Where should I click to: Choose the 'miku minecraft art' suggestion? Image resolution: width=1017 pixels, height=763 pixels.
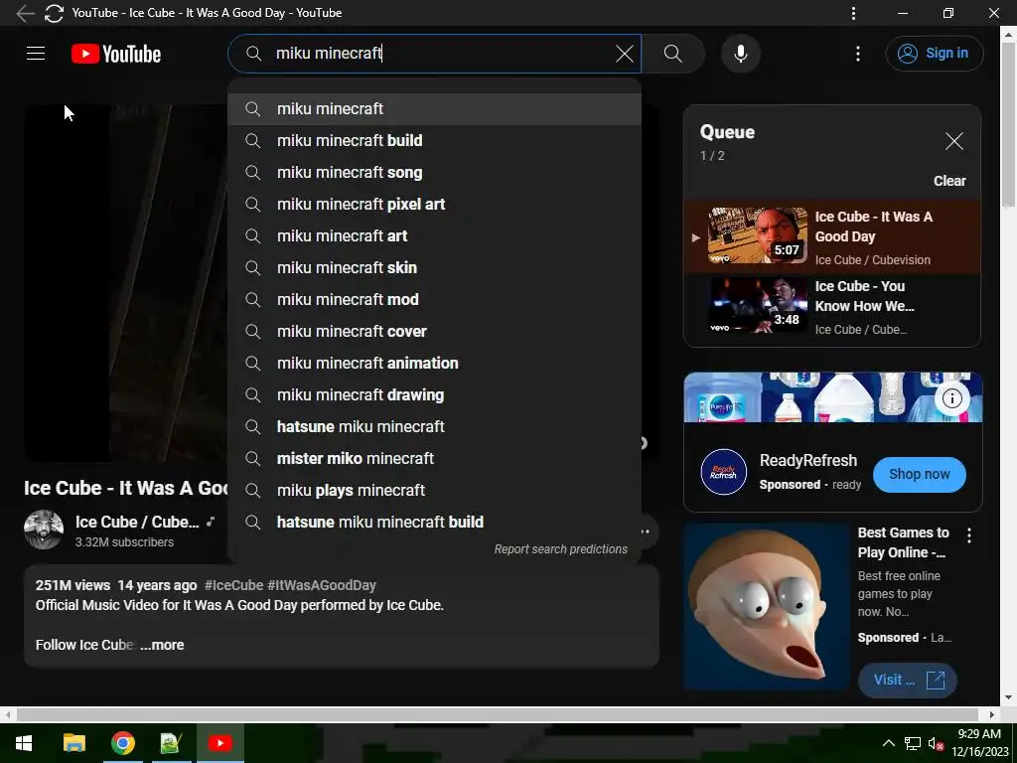point(435,236)
